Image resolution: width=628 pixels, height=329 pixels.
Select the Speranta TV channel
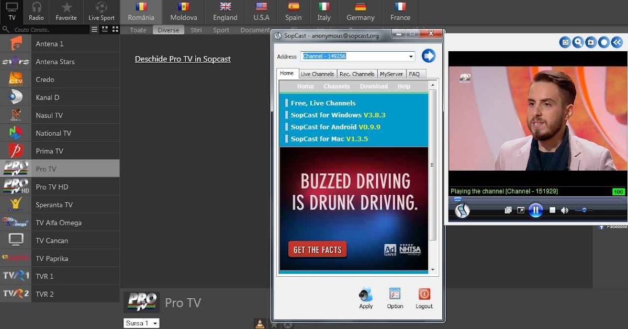60,205
